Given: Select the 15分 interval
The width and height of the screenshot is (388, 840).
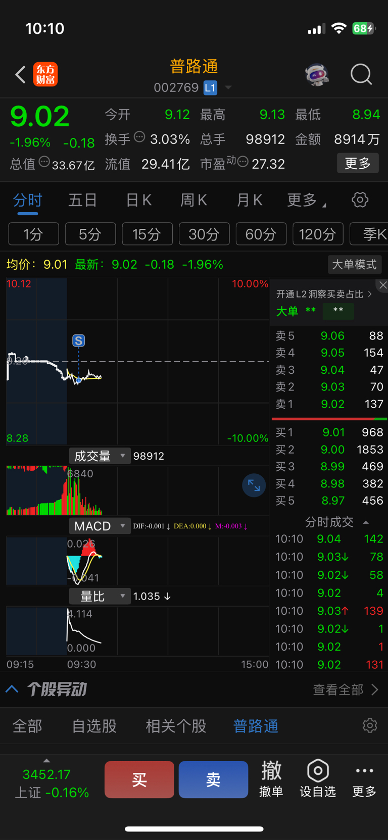Looking at the screenshot, I should (148, 234).
